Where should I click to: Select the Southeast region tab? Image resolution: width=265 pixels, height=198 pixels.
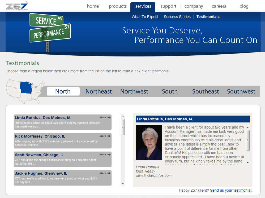205,91
